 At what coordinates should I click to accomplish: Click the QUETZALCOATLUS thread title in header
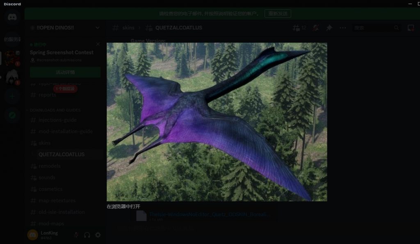point(179,28)
